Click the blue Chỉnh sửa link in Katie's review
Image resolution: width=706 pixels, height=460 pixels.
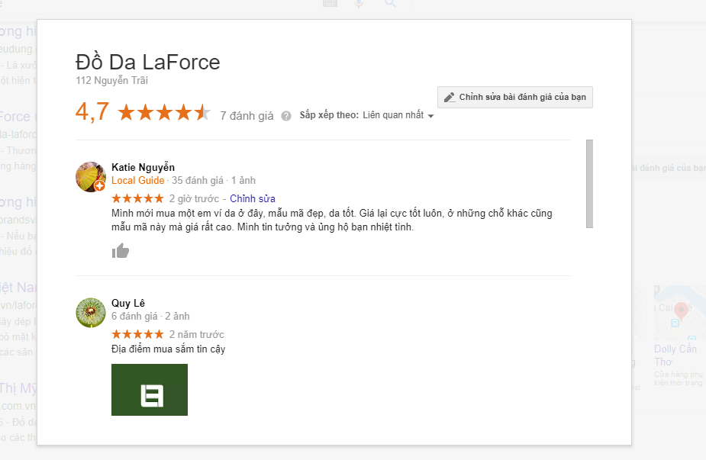pos(253,199)
